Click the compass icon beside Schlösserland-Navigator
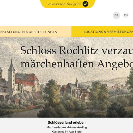 click(85, 4)
